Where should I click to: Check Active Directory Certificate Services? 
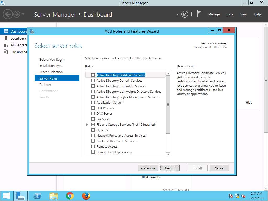click(x=93, y=75)
